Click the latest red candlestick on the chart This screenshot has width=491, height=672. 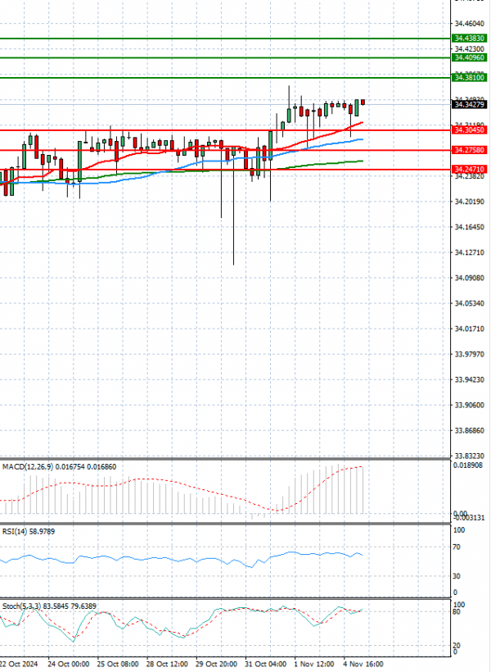[363, 102]
